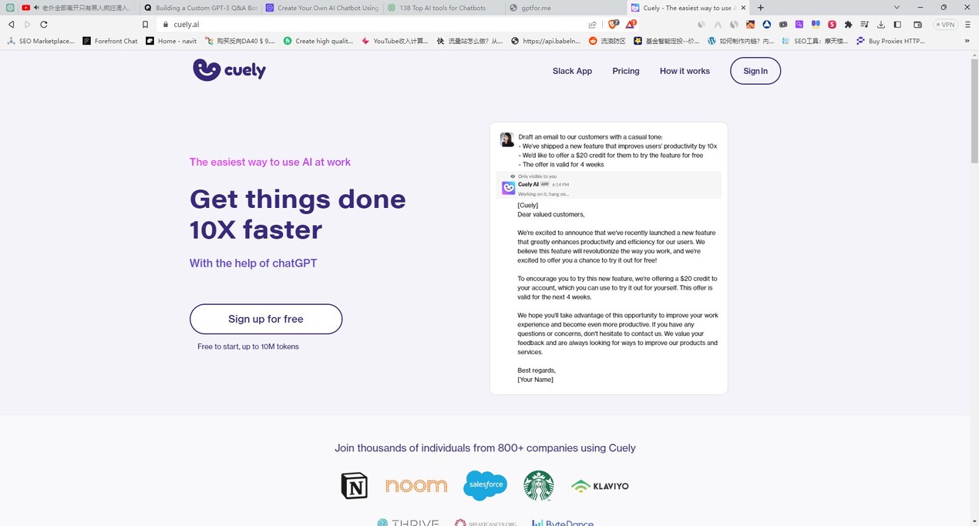Expand the tab search chevron in title bar
The width and height of the screenshot is (979, 526).
click(x=897, y=8)
